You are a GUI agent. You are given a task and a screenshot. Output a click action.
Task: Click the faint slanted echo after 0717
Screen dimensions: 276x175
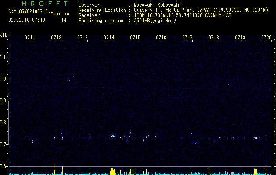point(196,143)
